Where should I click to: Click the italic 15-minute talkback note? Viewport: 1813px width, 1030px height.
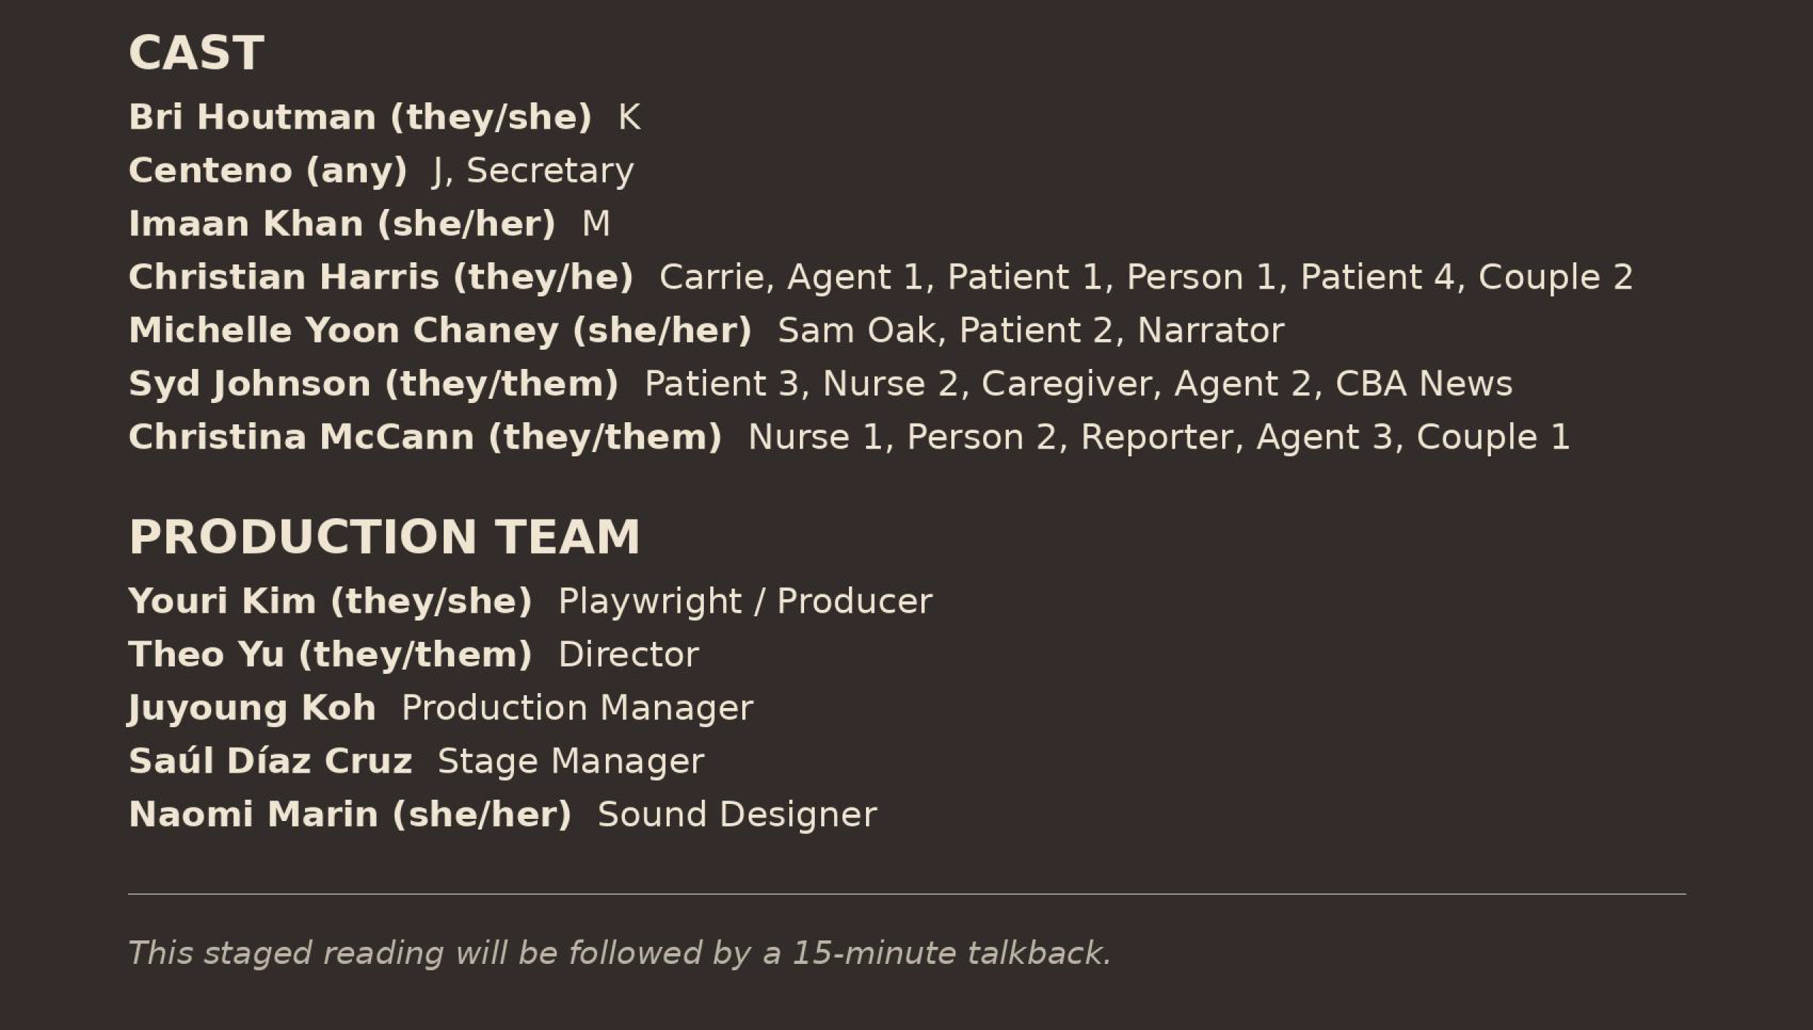tap(619, 953)
